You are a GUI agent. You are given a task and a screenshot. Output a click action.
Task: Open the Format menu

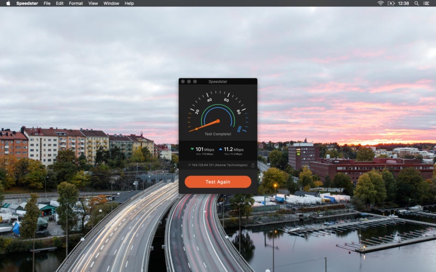click(x=76, y=3)
